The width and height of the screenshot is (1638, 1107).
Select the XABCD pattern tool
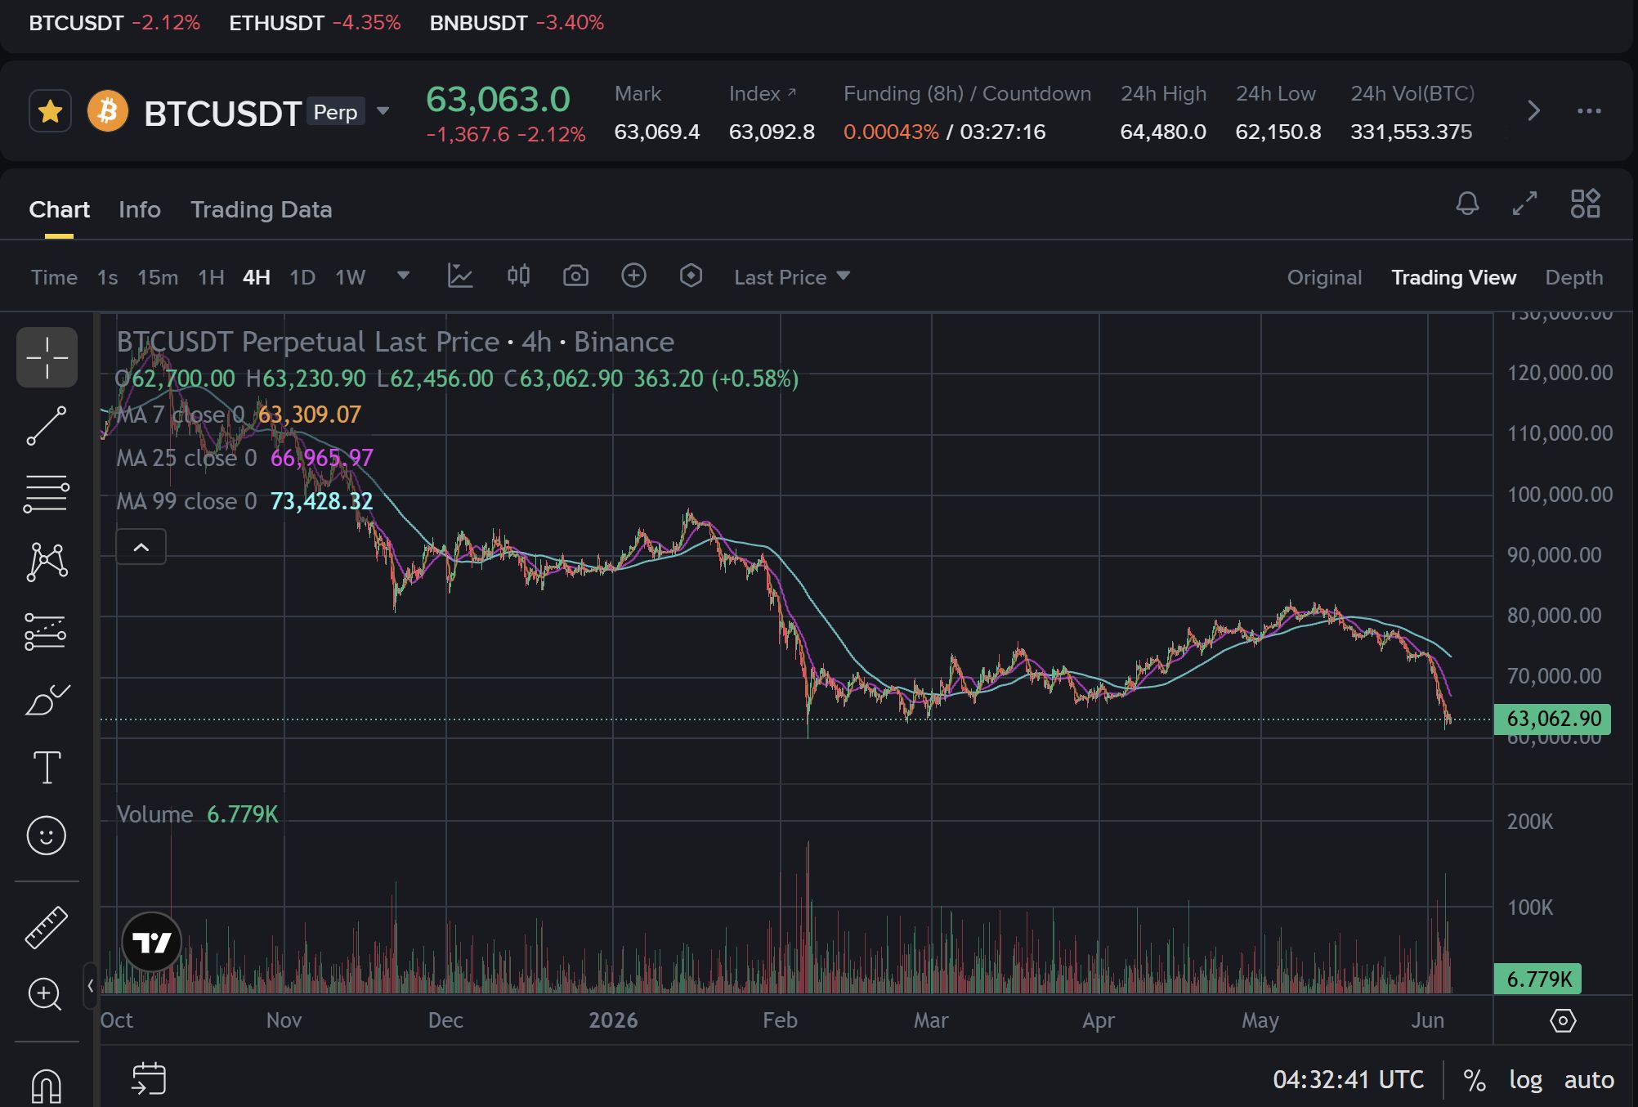tap(47, 562)
